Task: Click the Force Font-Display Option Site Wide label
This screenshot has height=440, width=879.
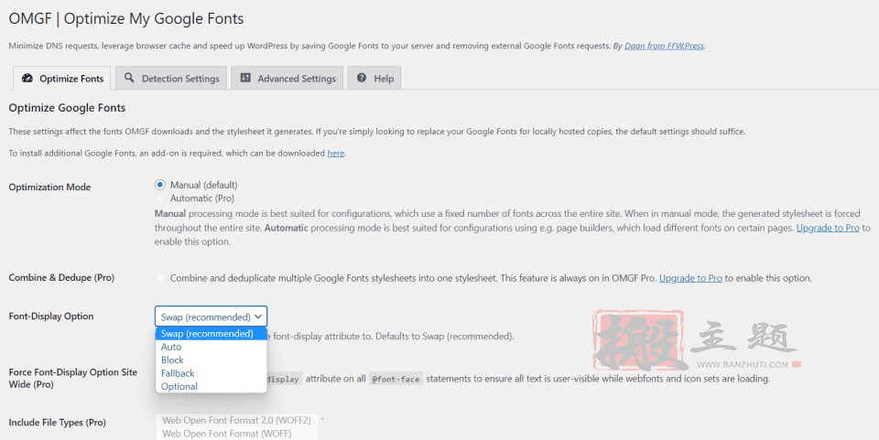Action: click(73, 379)
